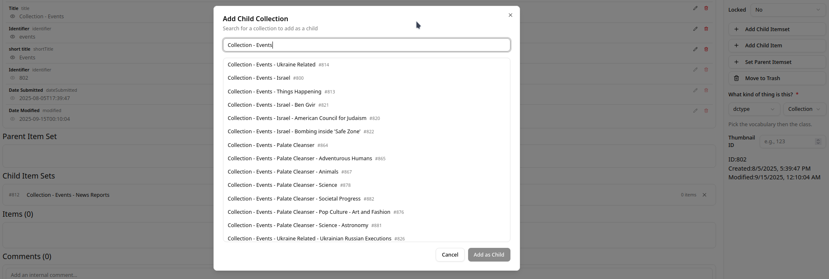
Task: Toggle visibility eye for short title Events
Action: 12,58
